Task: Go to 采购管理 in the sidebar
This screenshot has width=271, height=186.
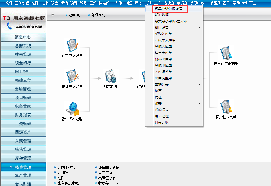Action: (x=23, y=141)
